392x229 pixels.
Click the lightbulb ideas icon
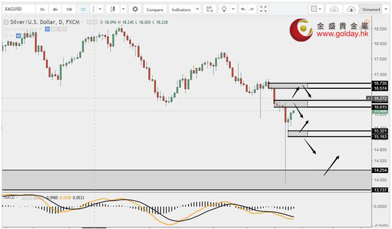tap(224, 9)
